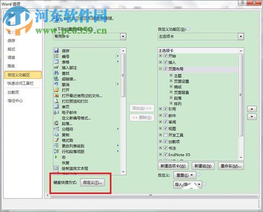The width and height of the screenshot is (263, 212).
Task: Open the 重置 dropdown button
Action: [185, 175]
